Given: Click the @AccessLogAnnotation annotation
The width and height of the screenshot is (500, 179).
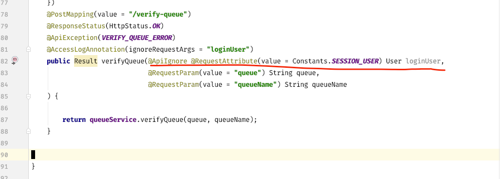Looking at the screenshot, I should [85, 49].
